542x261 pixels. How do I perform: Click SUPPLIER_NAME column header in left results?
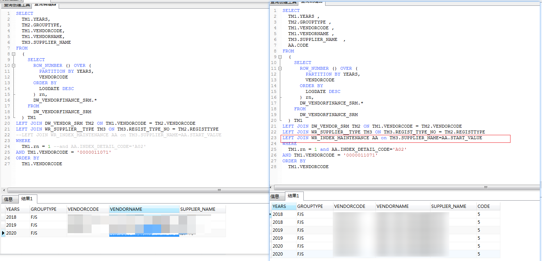point(202,209)
